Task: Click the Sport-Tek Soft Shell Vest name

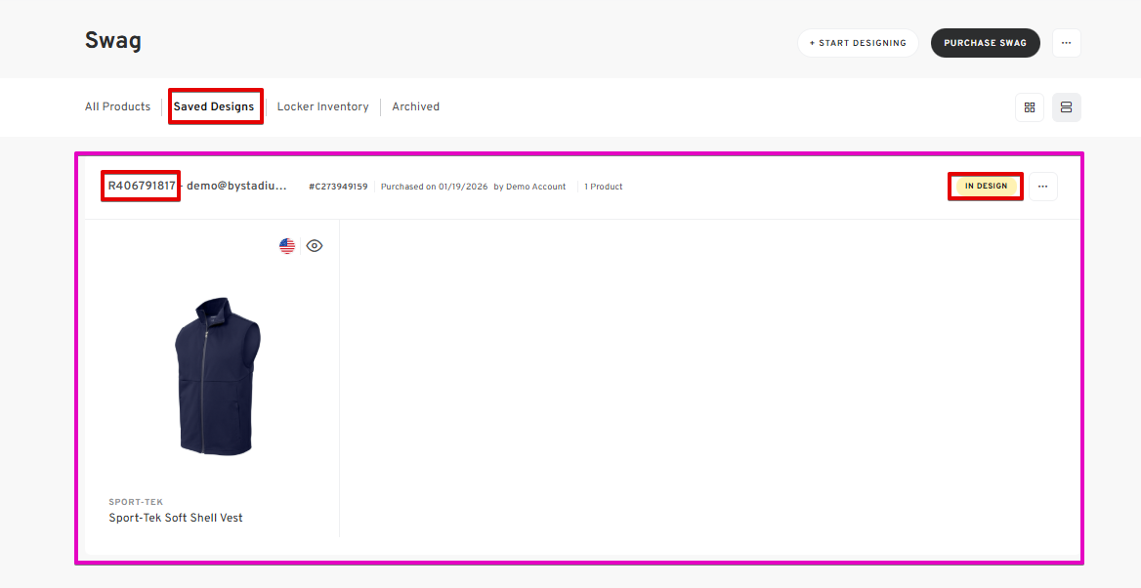Action: click(176, 518)
